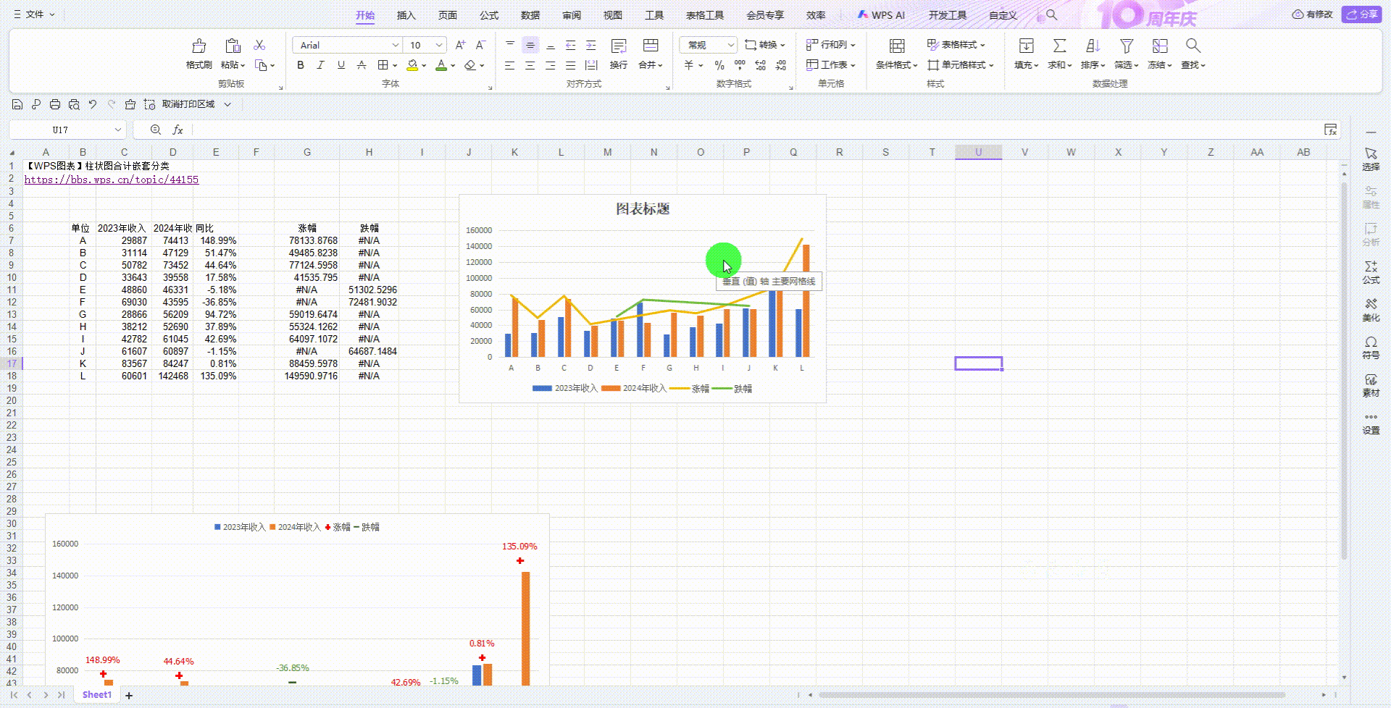Viewport: 1391px width, 708px height.
Task: Click the Format Painter (格式刷) icon
Action: coord(199,46)
